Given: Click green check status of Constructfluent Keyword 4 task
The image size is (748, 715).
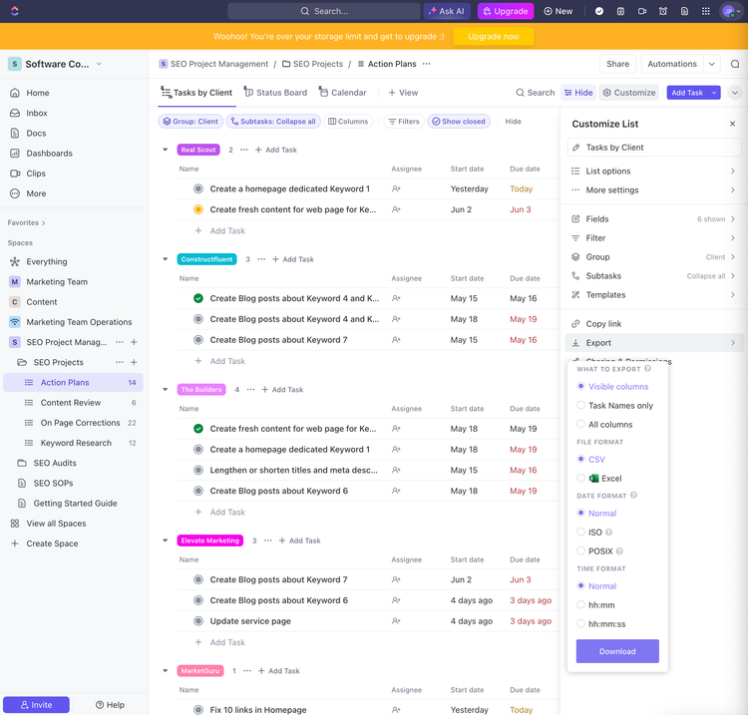Looking at the screenshot, I should 198,298.
